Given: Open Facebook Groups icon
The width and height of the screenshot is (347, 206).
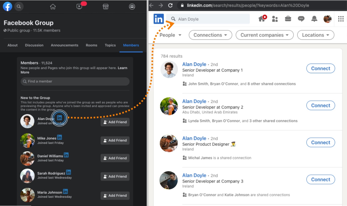Looking at the screenshot, I should pyautogui.click(x=132, y=7).
